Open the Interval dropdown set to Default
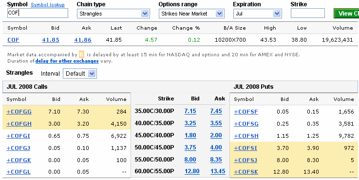 pyautogui.click(x=80, y=74)
